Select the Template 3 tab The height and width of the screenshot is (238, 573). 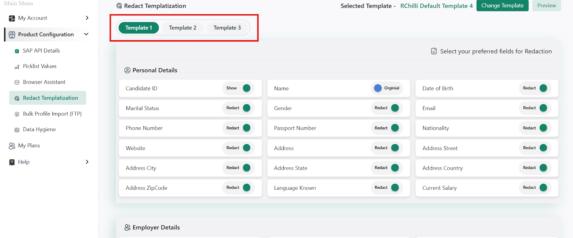click(227, 28)
